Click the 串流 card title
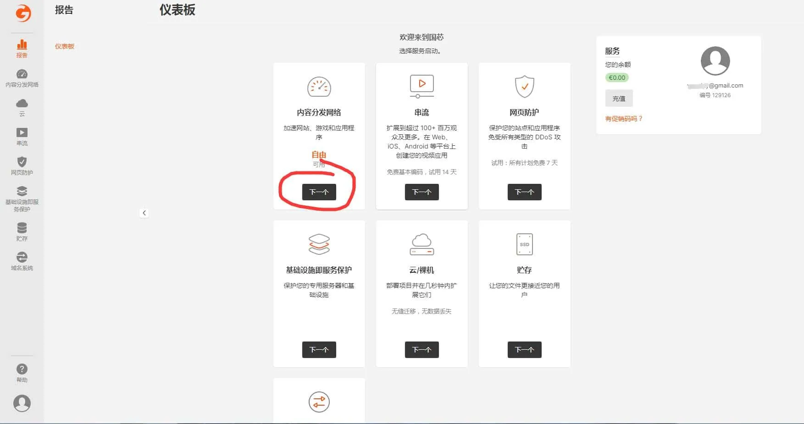The width and height of the screenshot is (804, 424). pos(422,112)
